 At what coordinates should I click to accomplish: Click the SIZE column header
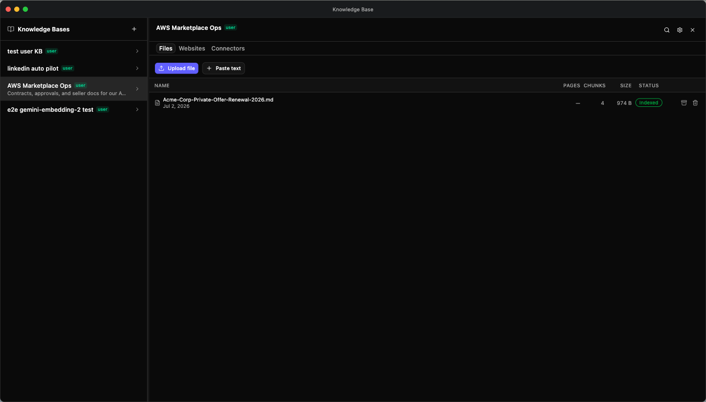point(626,85)
